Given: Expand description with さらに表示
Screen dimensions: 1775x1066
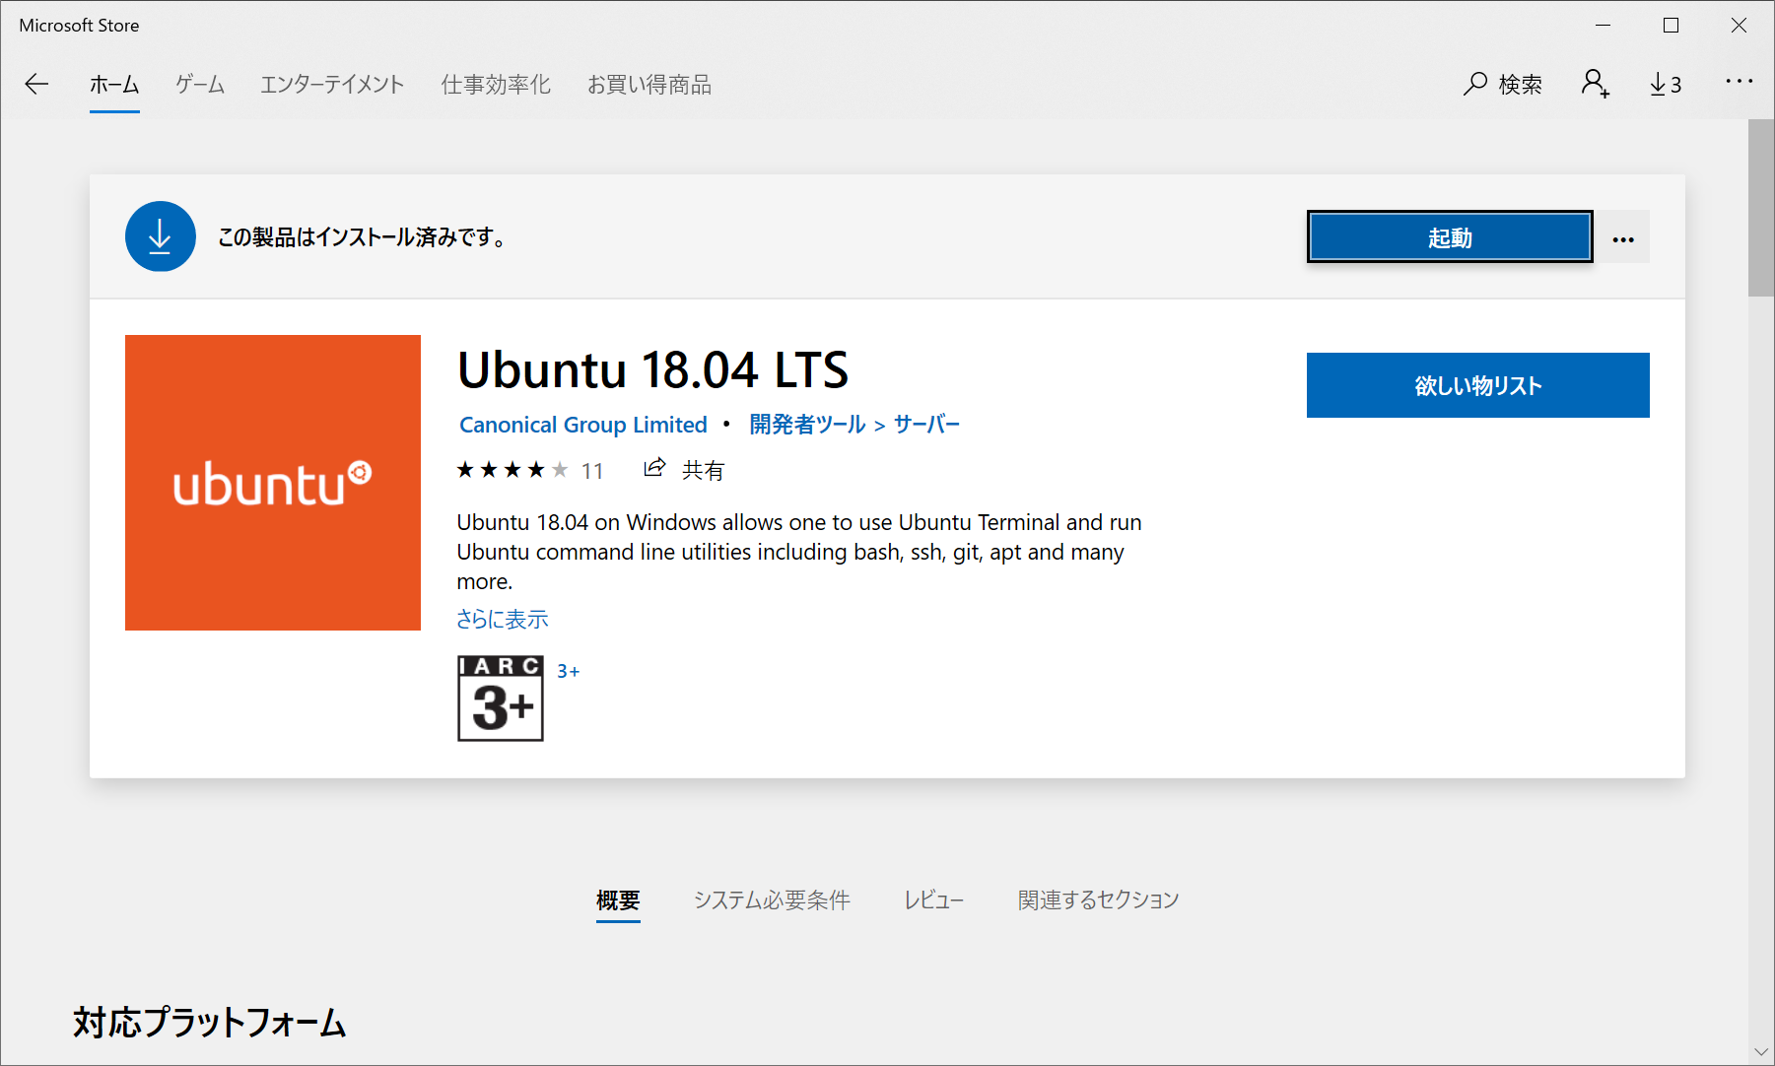Looking at the screenshot, I should click(x=503, y=619).
